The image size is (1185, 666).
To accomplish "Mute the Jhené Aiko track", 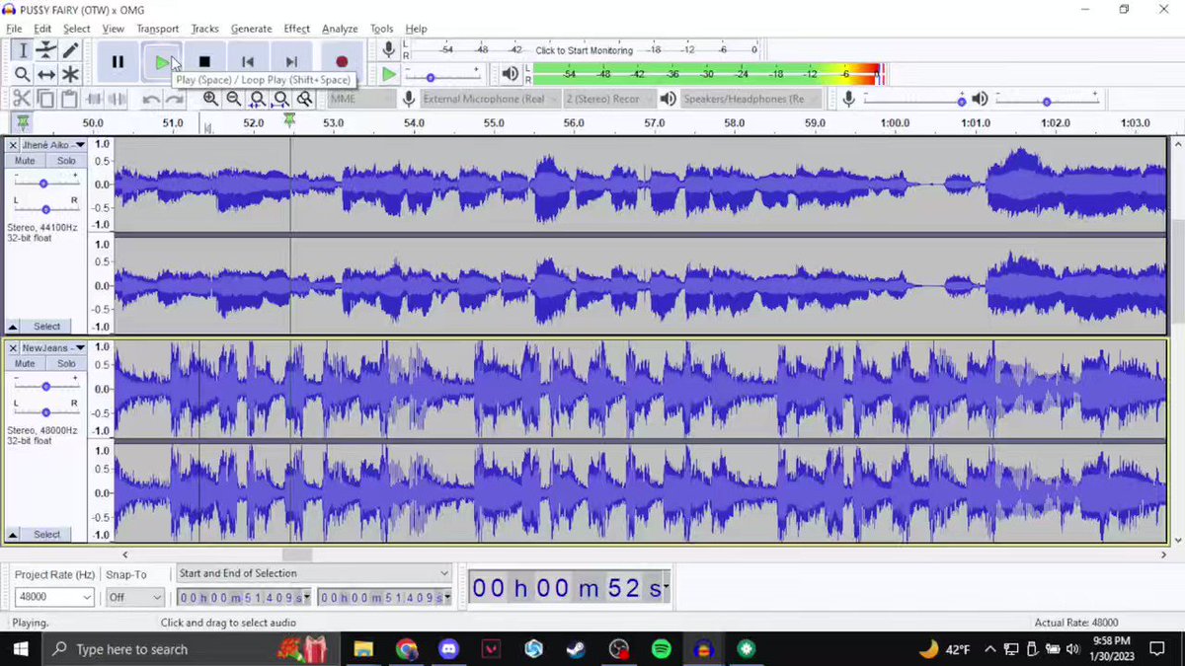I will (25, 161).
